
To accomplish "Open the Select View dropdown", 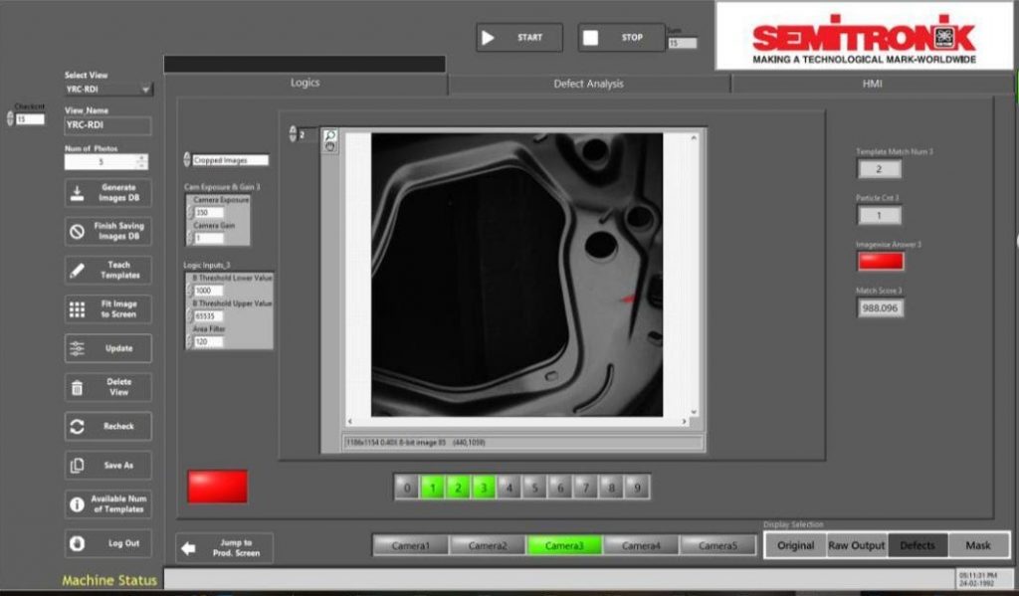I will click(x=146, y=89).
